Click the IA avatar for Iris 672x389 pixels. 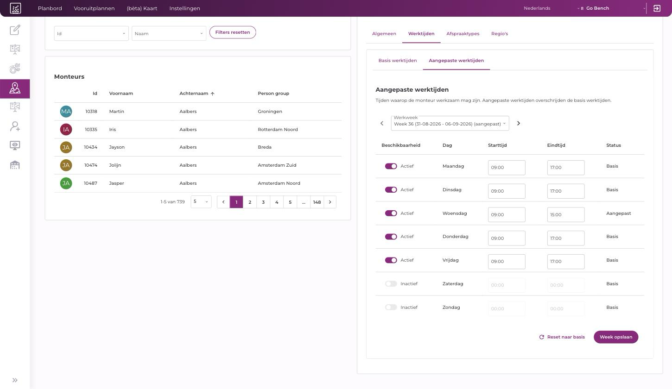(66, 129)
